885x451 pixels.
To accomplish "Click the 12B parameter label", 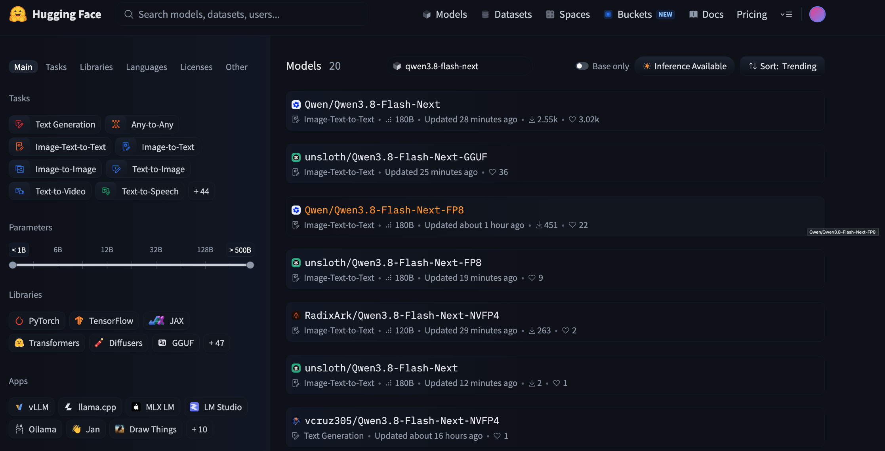I will click(x=107, y=250).
